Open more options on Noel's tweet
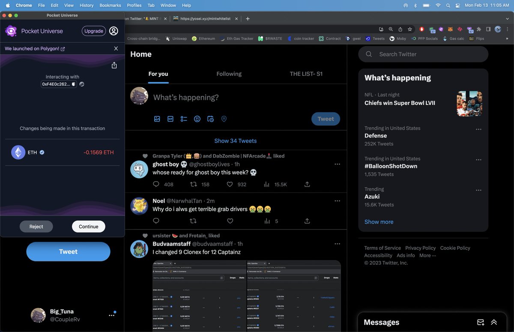This screenshot has height=332, width=514. coord(337,201)
